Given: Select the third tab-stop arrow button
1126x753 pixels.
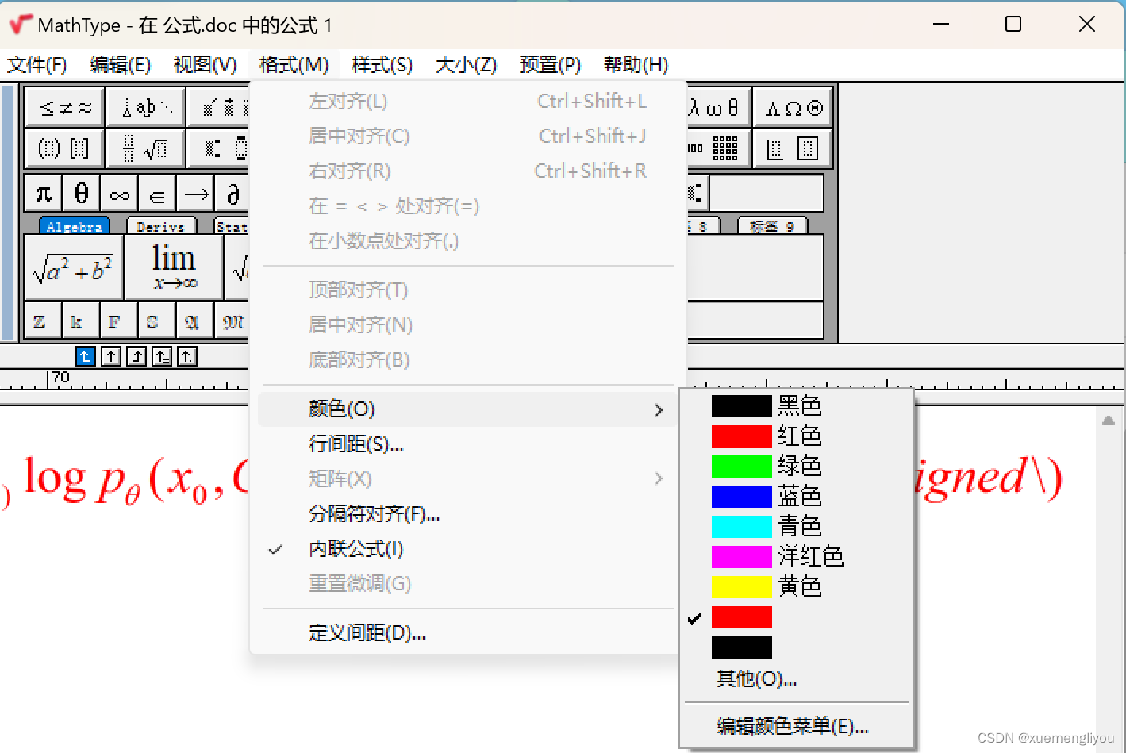Looking at the screenshot, I should click(136, 356).
